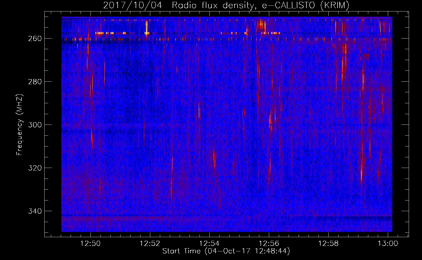Click the 12:54 time tick label

[209, 244]
